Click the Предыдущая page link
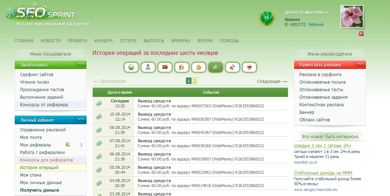Screen dimensions: 390x196 pyautogui.click(x=110, y=81)
